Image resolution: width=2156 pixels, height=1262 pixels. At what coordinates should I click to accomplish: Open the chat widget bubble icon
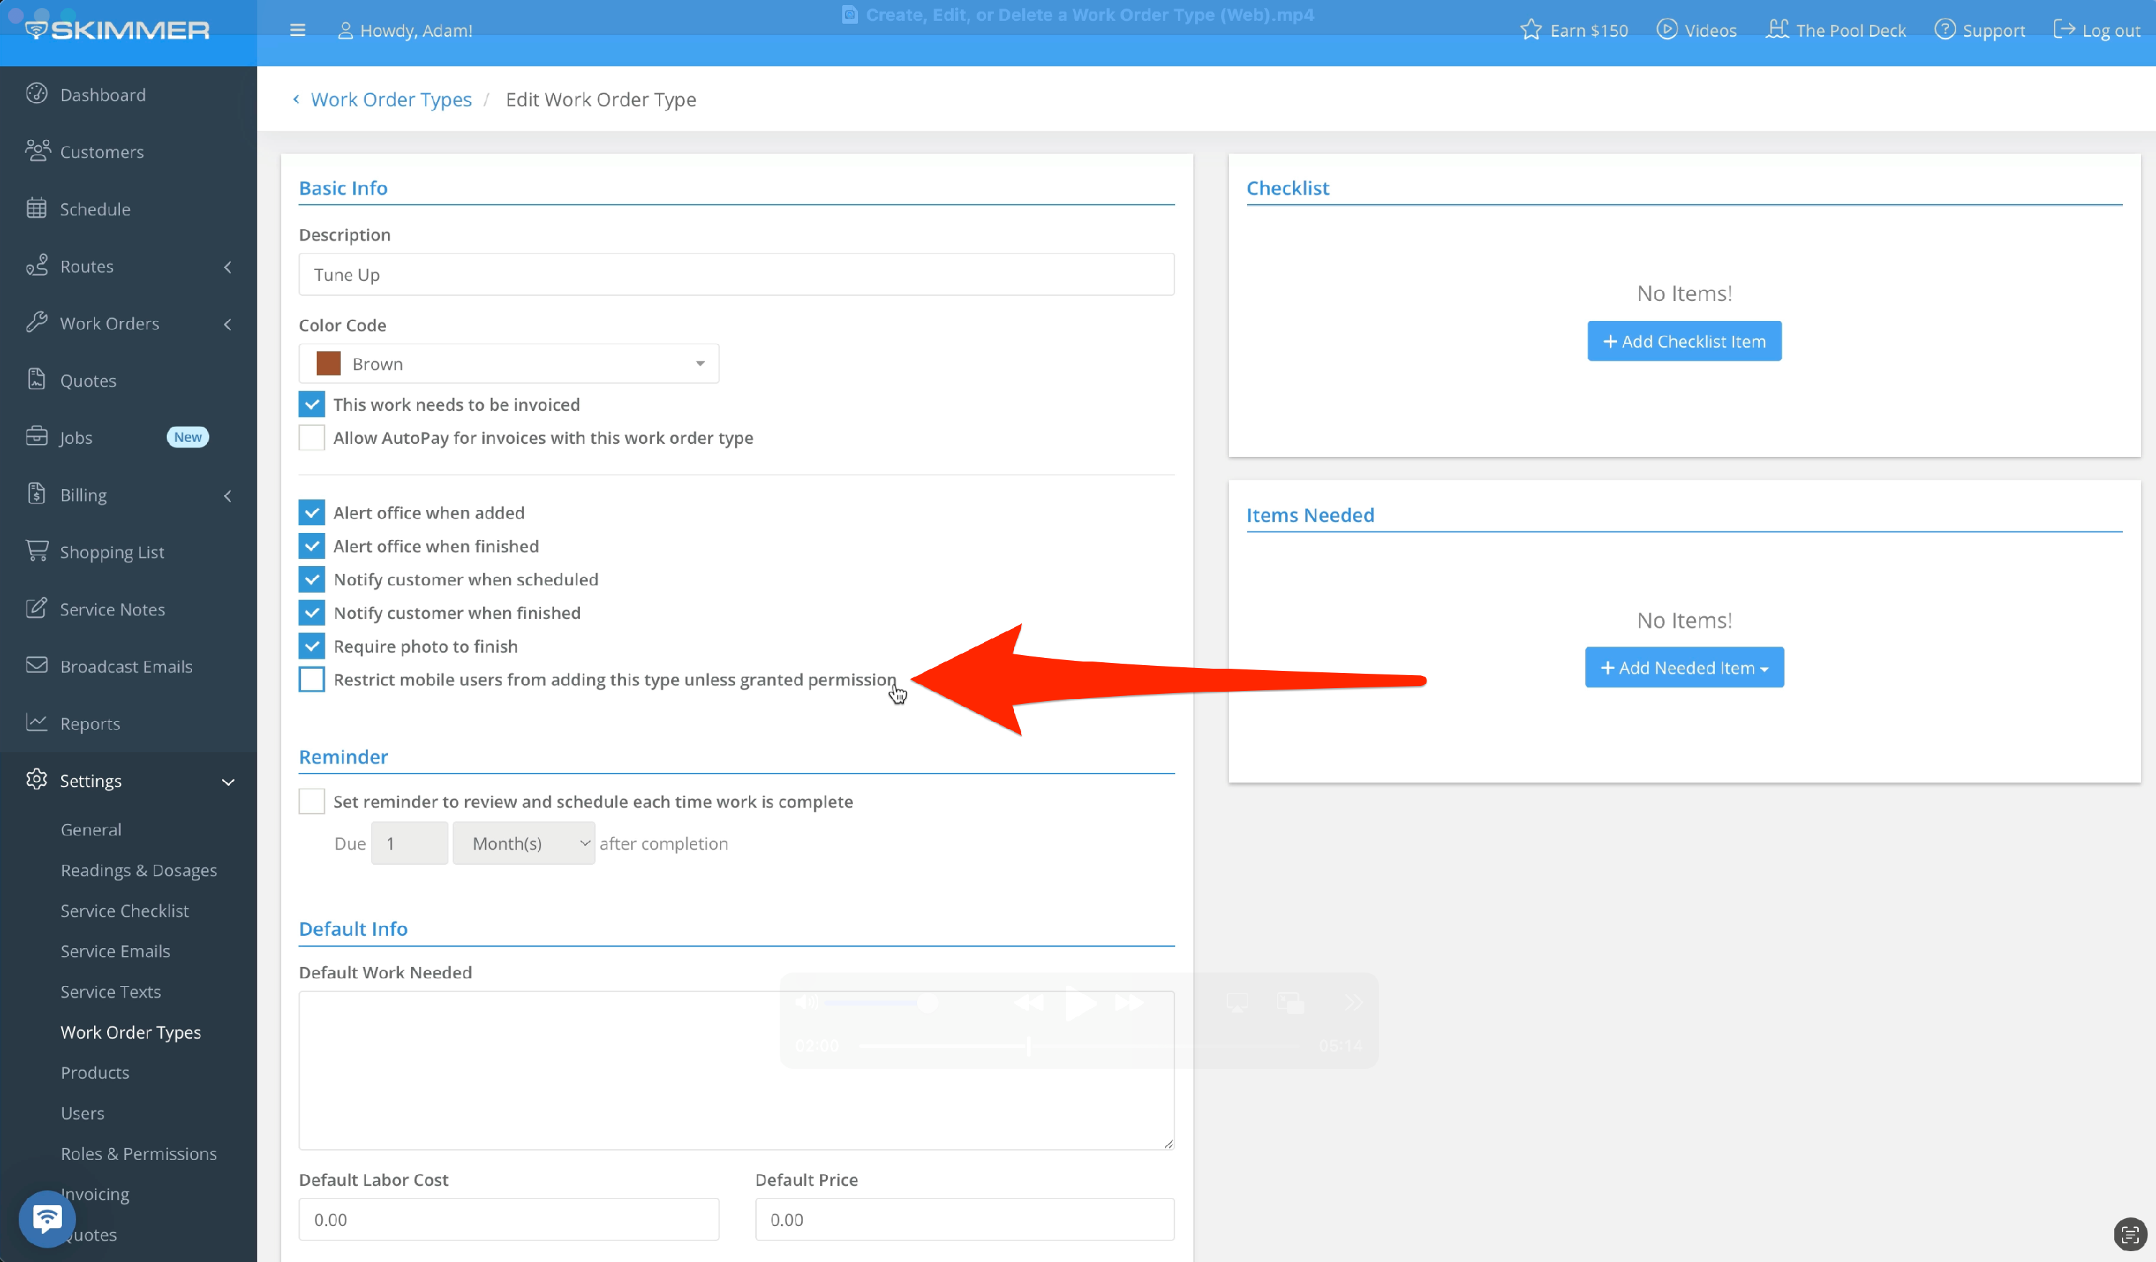click(46, 1217)
